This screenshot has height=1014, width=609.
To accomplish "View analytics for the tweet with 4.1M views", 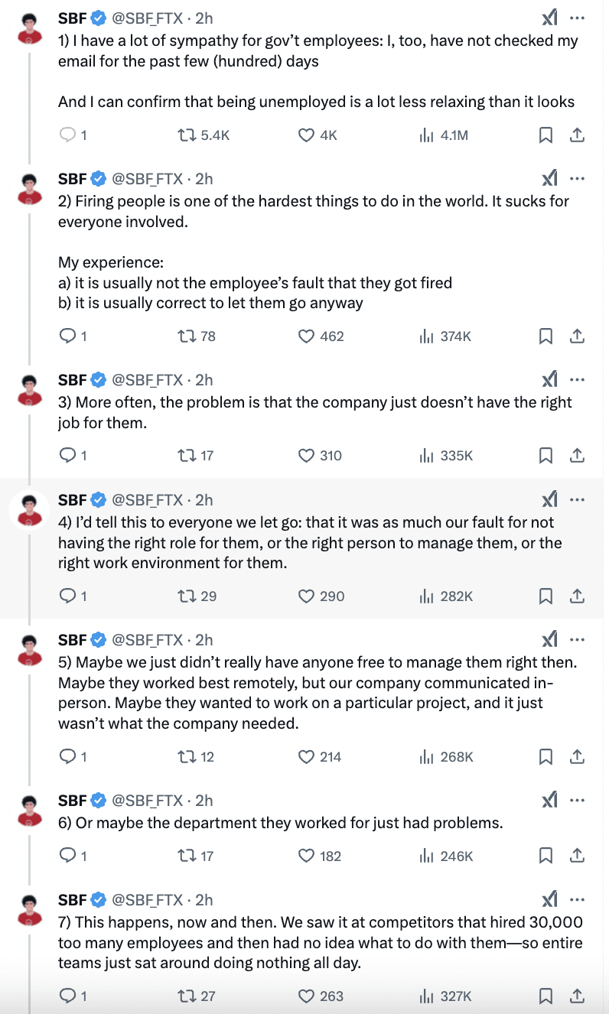I will 426,135.
